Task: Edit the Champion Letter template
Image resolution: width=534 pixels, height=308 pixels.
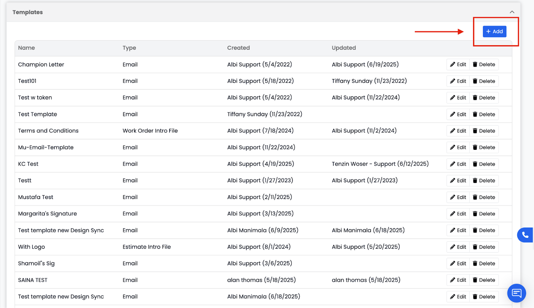Action: [458, 65]
